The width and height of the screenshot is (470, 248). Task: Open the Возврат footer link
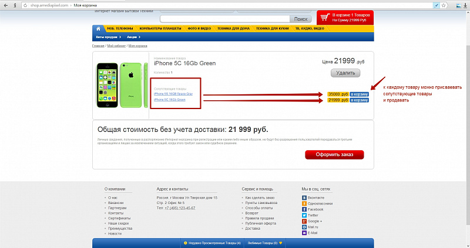click(x=252, y=213)
